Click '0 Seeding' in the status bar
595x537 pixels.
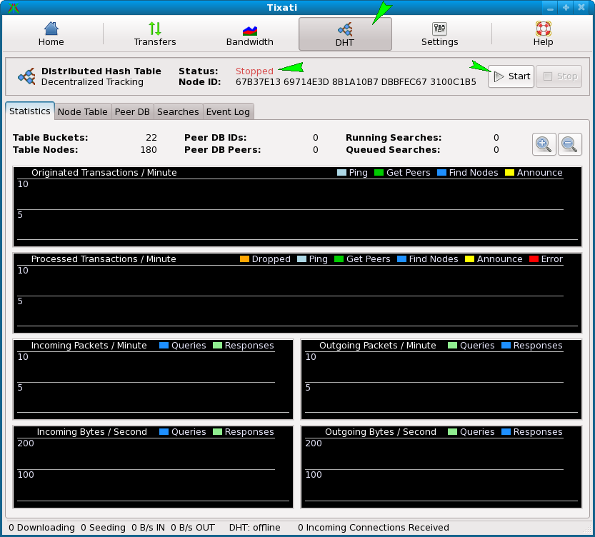(103, 528)
